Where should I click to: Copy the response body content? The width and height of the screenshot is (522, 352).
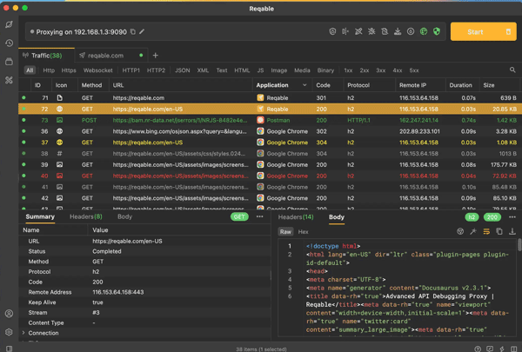pyautogui.click(x=499, y=232)
